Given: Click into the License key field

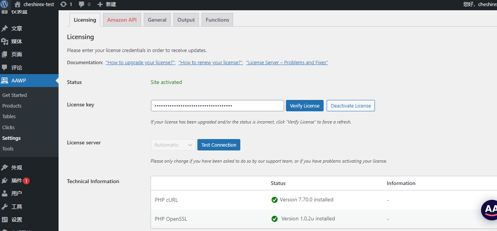Looking at the screenshot, I should [x=217, y=106].
